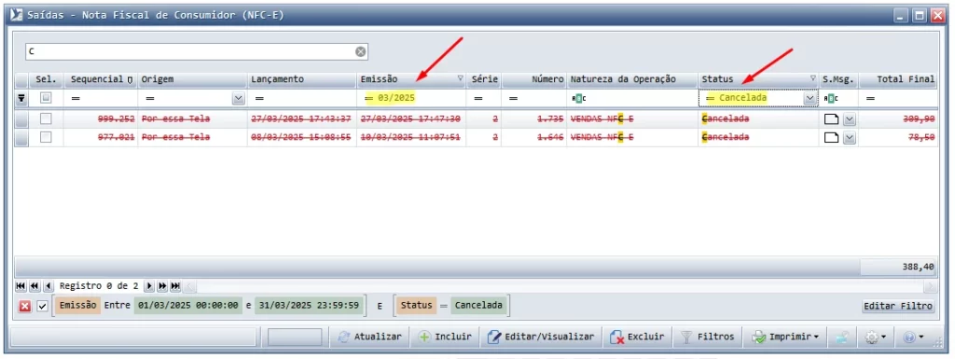Screen dimensions: 955x359
Task: Sort by the Série column header
Action: pyautogui.click(x=484, y=79)
